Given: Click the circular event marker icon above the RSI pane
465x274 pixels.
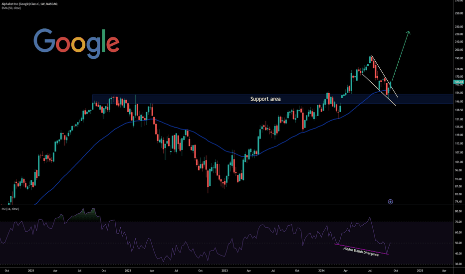Looking at the screenshot, I should coord(390,202).
